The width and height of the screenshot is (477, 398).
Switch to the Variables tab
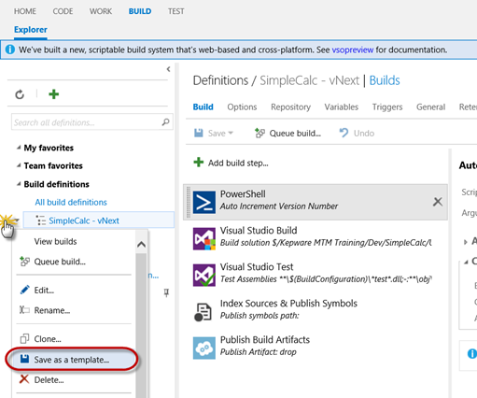pos(342,107)
